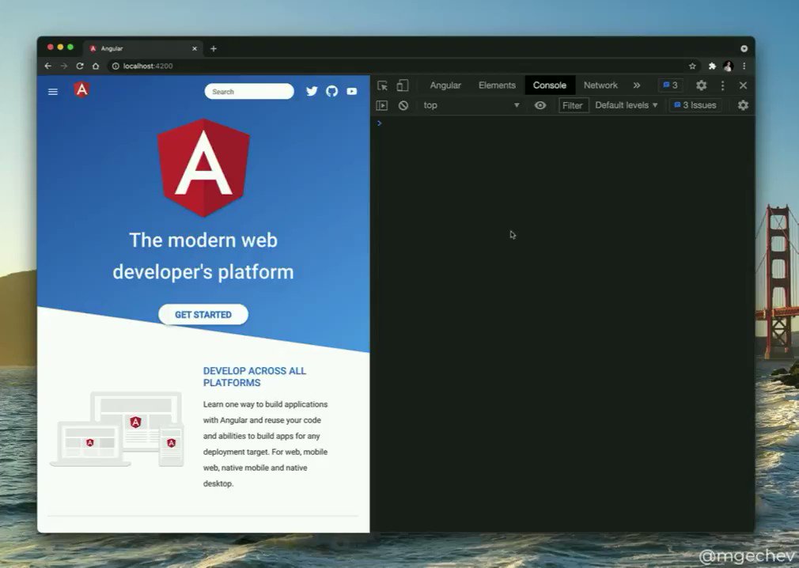Screen dimensions: 799x568
Task: Clear the console with the ban icon
Action: (x=403, y=105)
